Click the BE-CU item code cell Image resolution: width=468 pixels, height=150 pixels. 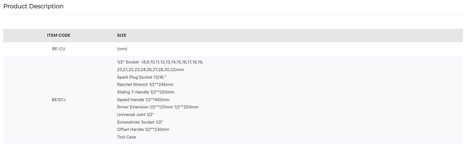point(59,49)
